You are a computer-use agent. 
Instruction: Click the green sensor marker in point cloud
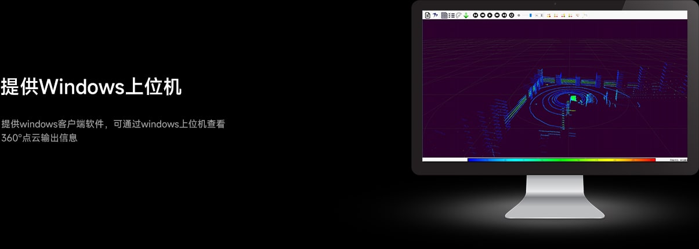573,98
